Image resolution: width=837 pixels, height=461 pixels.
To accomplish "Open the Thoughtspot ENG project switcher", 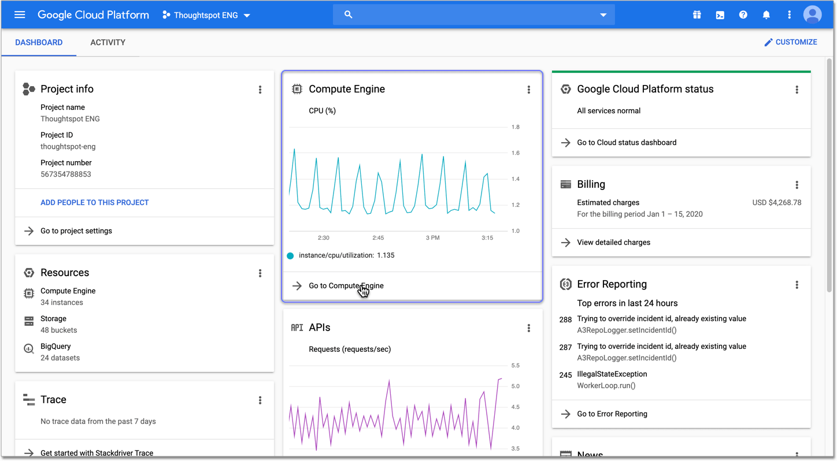I will pos(205,15).
